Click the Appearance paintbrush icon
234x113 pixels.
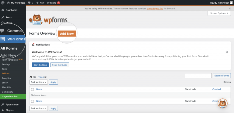[x=3, y=104]
